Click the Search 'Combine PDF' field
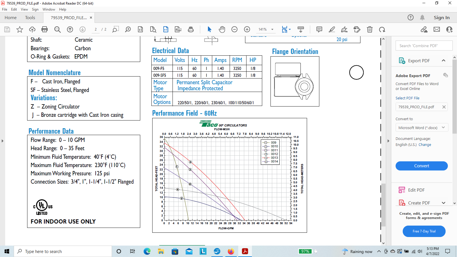 point(424,46)
